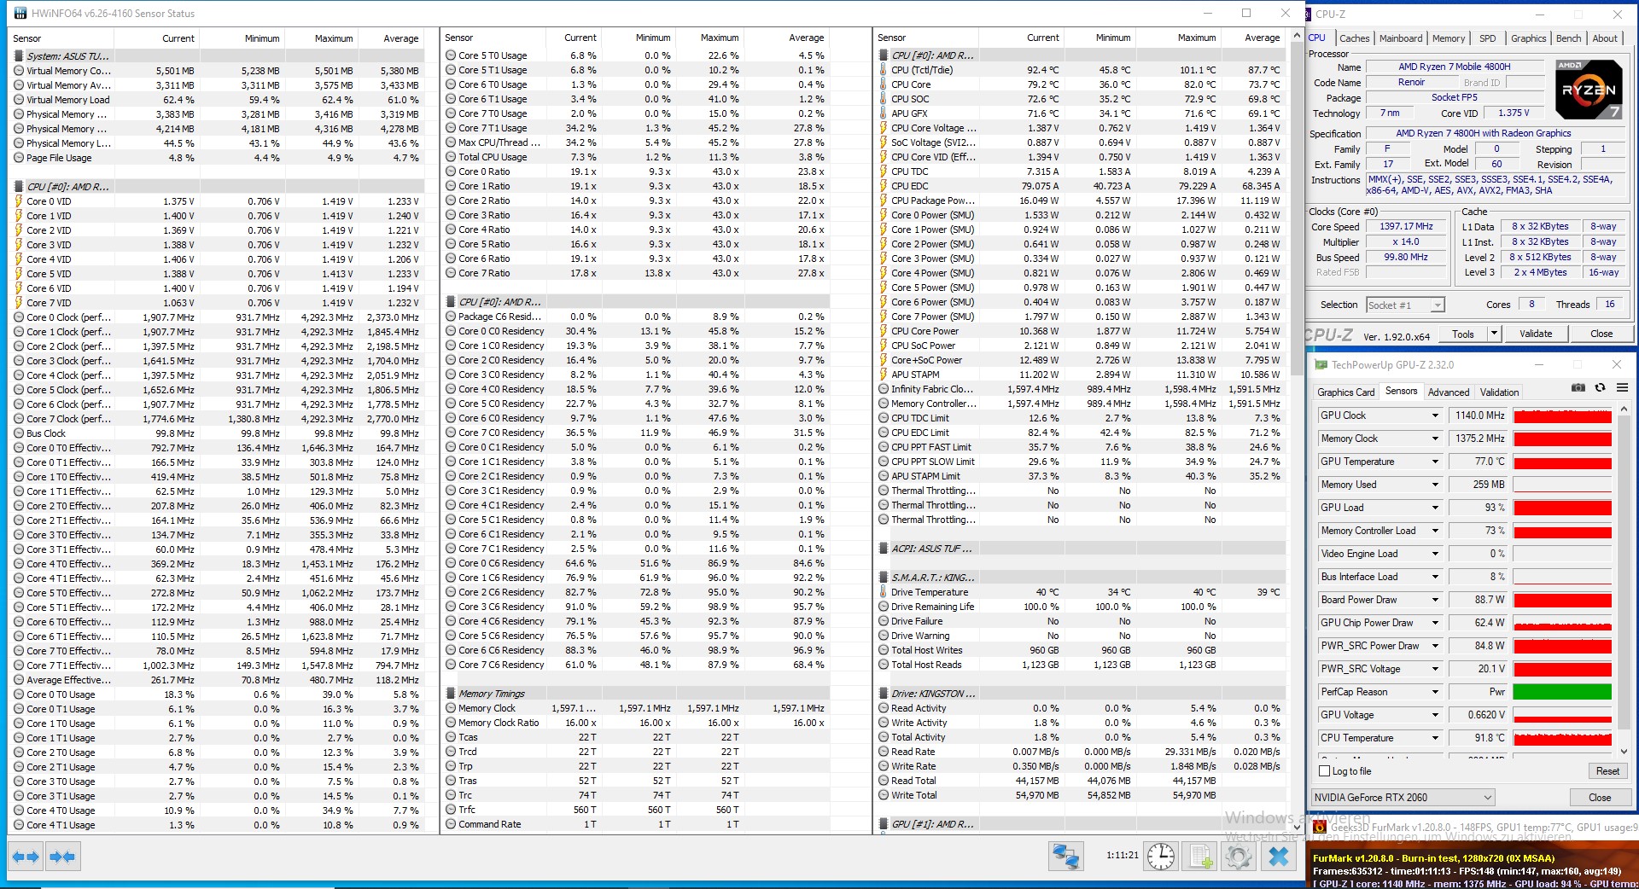The height and width of the screenshot is (889, 1639).
Task: Click the down arrow of GPU-Z sensor scrollbar
Action: pos(1623,752)
